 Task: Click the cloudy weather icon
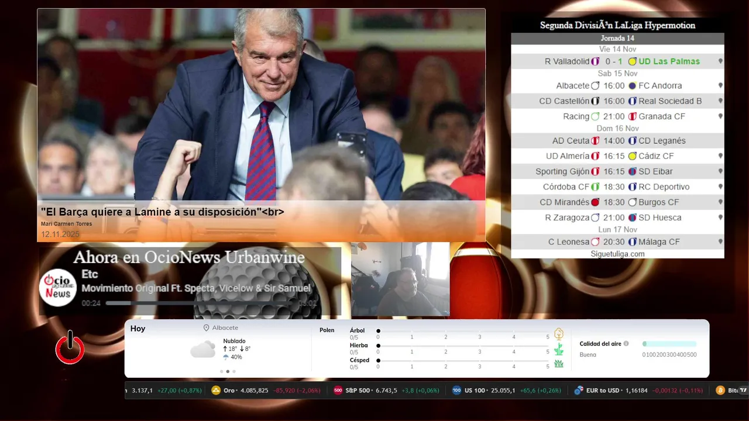click(x=203, y=349)
